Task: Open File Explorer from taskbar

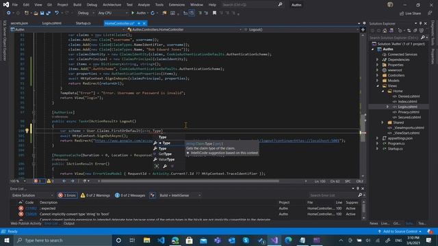Action: pos(146,240)
